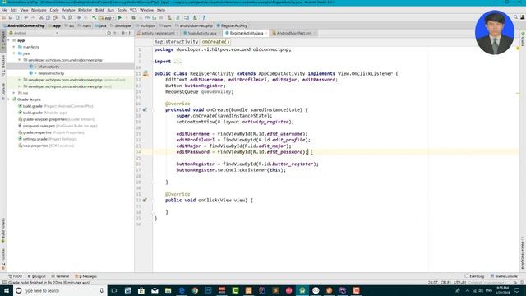526x296 pixels.
Task: Click the Copy toolbar icon
Action: coord(48,18)
